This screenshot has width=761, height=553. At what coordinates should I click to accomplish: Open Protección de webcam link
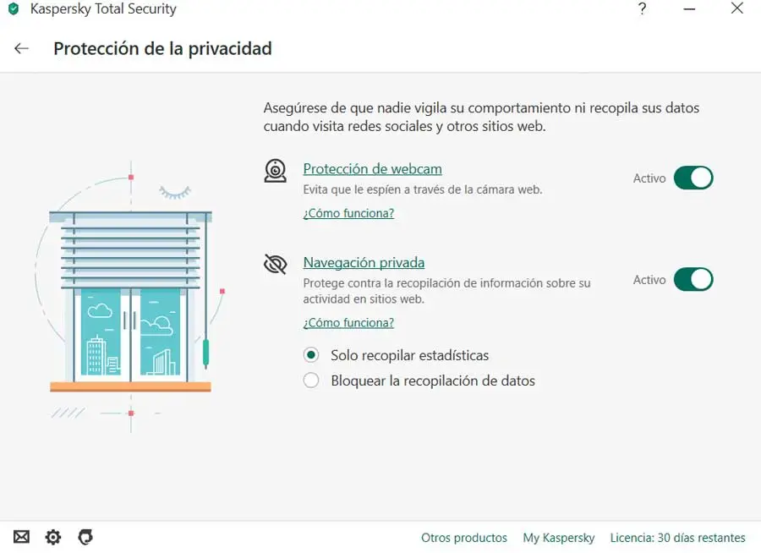372,169
